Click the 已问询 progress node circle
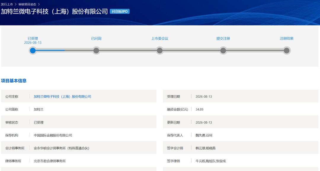This screenshot has width=320, height=171. (x=96, y=51)
